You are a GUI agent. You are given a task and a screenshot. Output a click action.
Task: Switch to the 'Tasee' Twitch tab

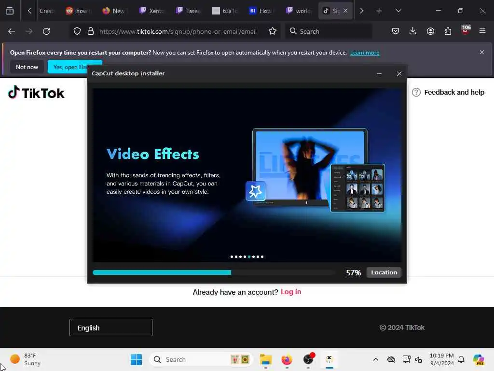point(189,11)
